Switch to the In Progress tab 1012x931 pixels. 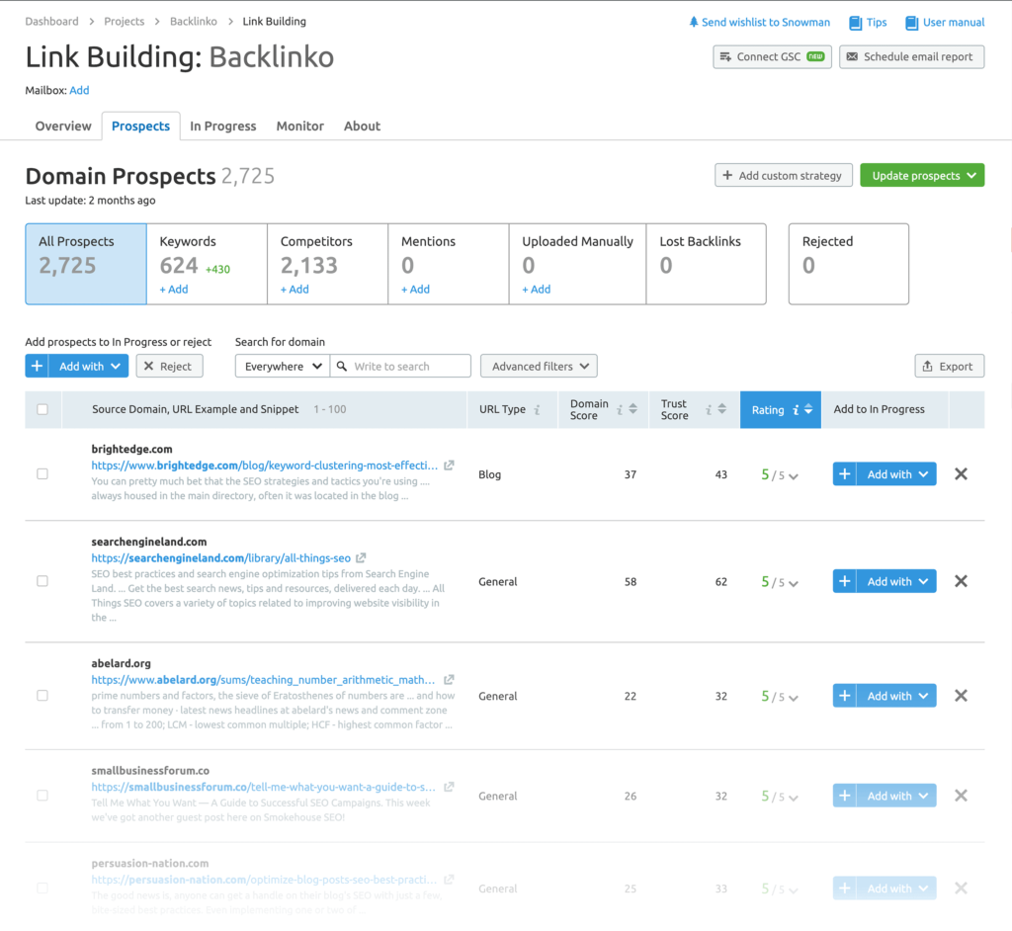223,126
